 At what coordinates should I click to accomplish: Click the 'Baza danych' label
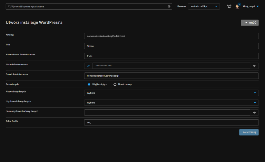(12, 84)
